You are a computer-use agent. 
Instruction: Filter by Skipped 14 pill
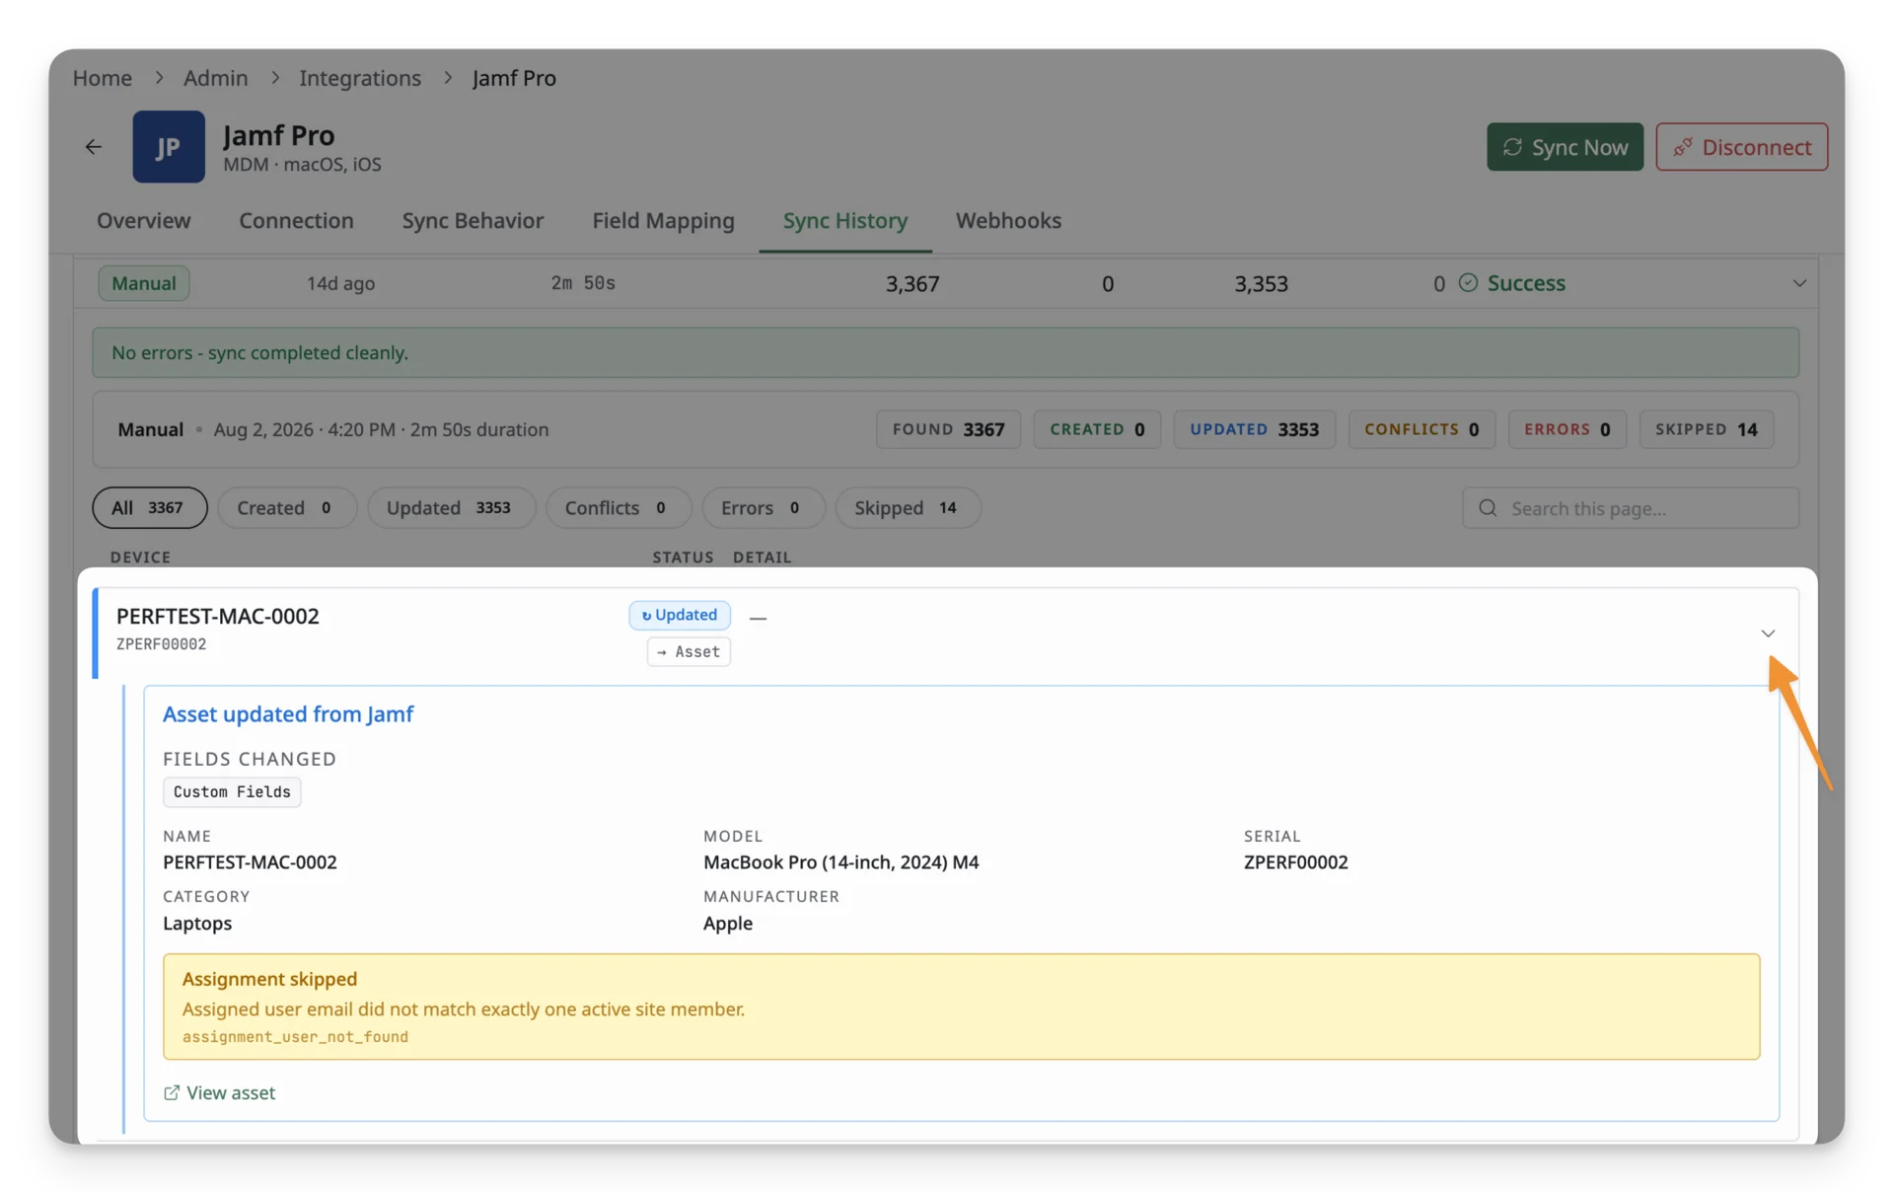coord(908,507)
